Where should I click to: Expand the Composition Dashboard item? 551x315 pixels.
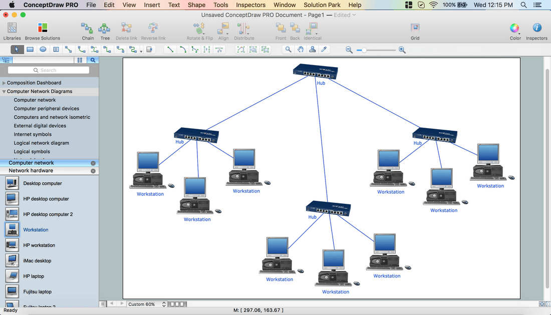click(4, 83)
